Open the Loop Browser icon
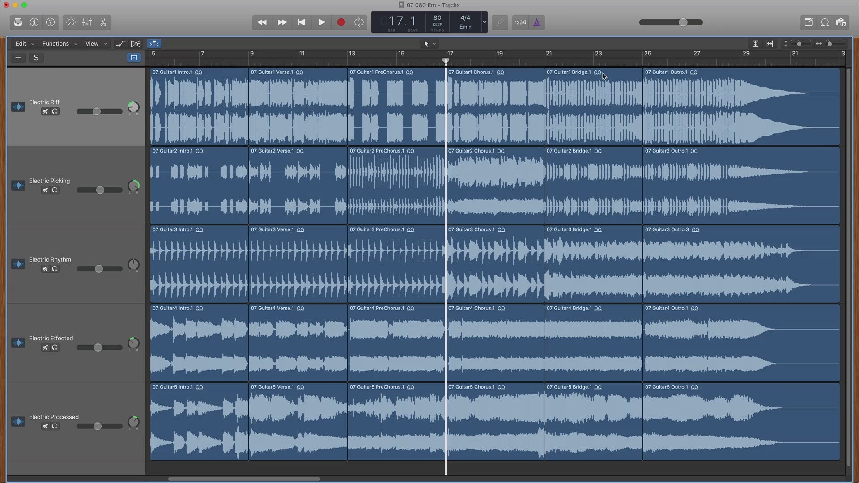 point(825,22)
